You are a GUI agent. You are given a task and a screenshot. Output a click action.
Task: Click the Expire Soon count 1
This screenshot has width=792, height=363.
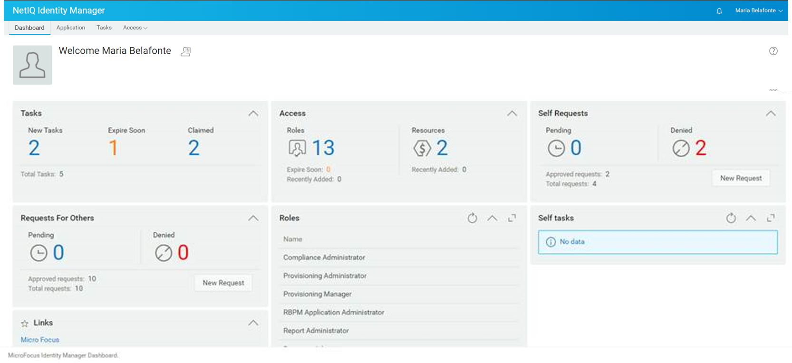[x=113, y=148]
